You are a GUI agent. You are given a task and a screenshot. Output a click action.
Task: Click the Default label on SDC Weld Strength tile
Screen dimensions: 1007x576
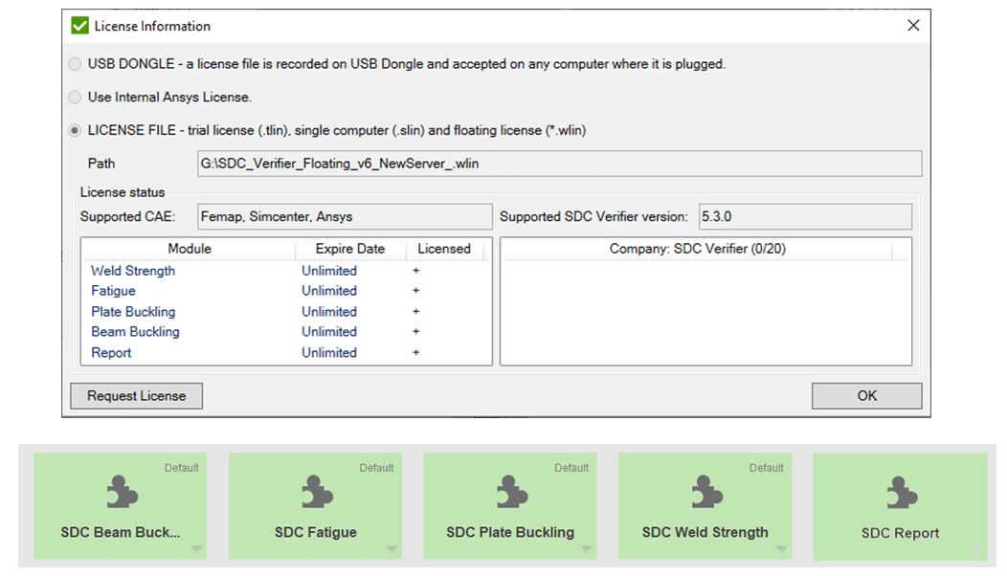pyautogui.click(x=766, y=468)
